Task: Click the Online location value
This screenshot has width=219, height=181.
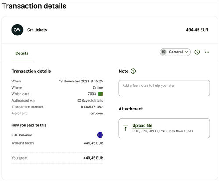Action: [98, 88]
